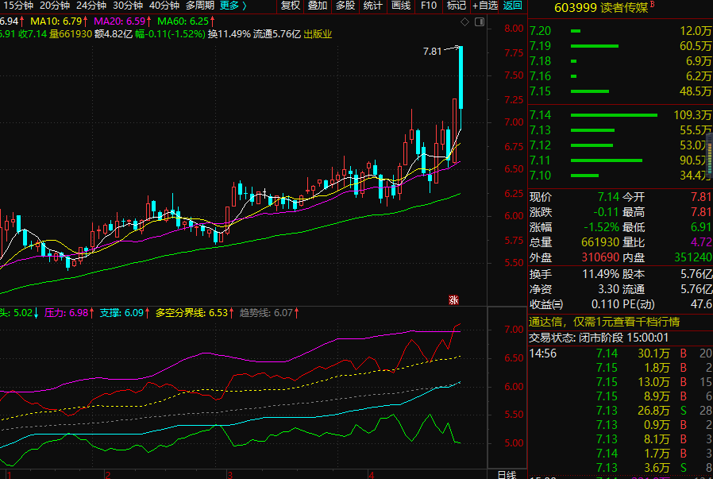Image resolution: width=713 pixels, height=479 pixels.
Task: Toggle 叠加 overlay comparison
Action: tap(318, 6)
